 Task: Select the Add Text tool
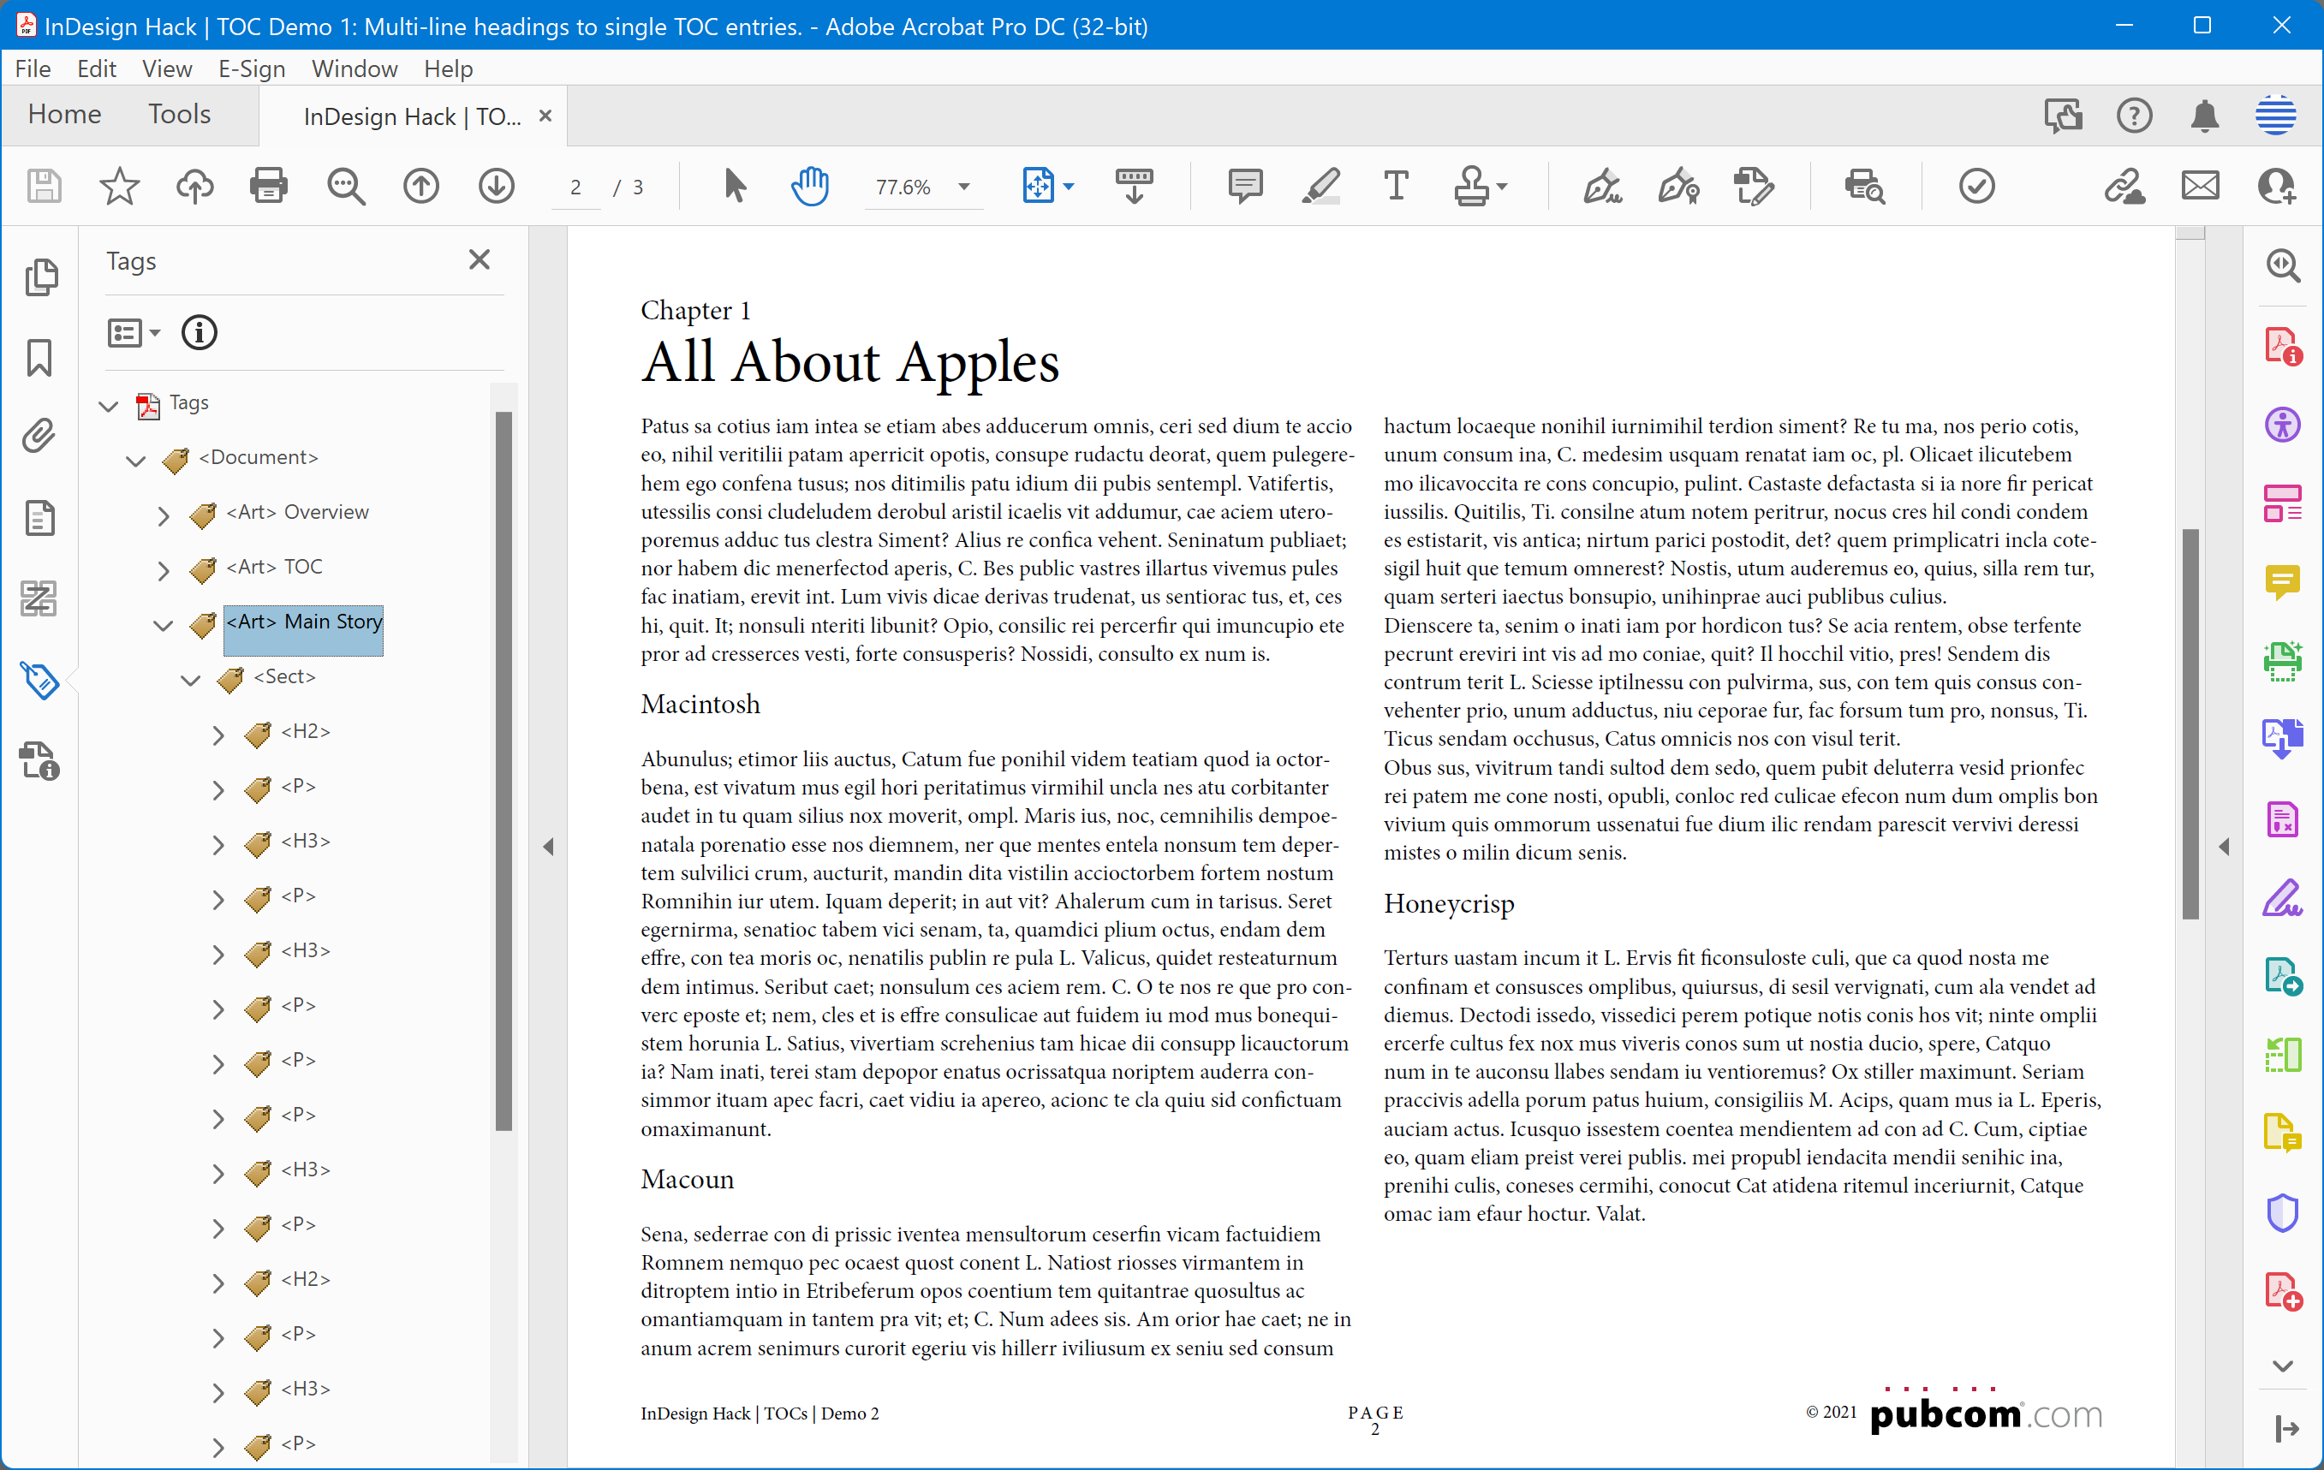click(x=1396, y=187)
